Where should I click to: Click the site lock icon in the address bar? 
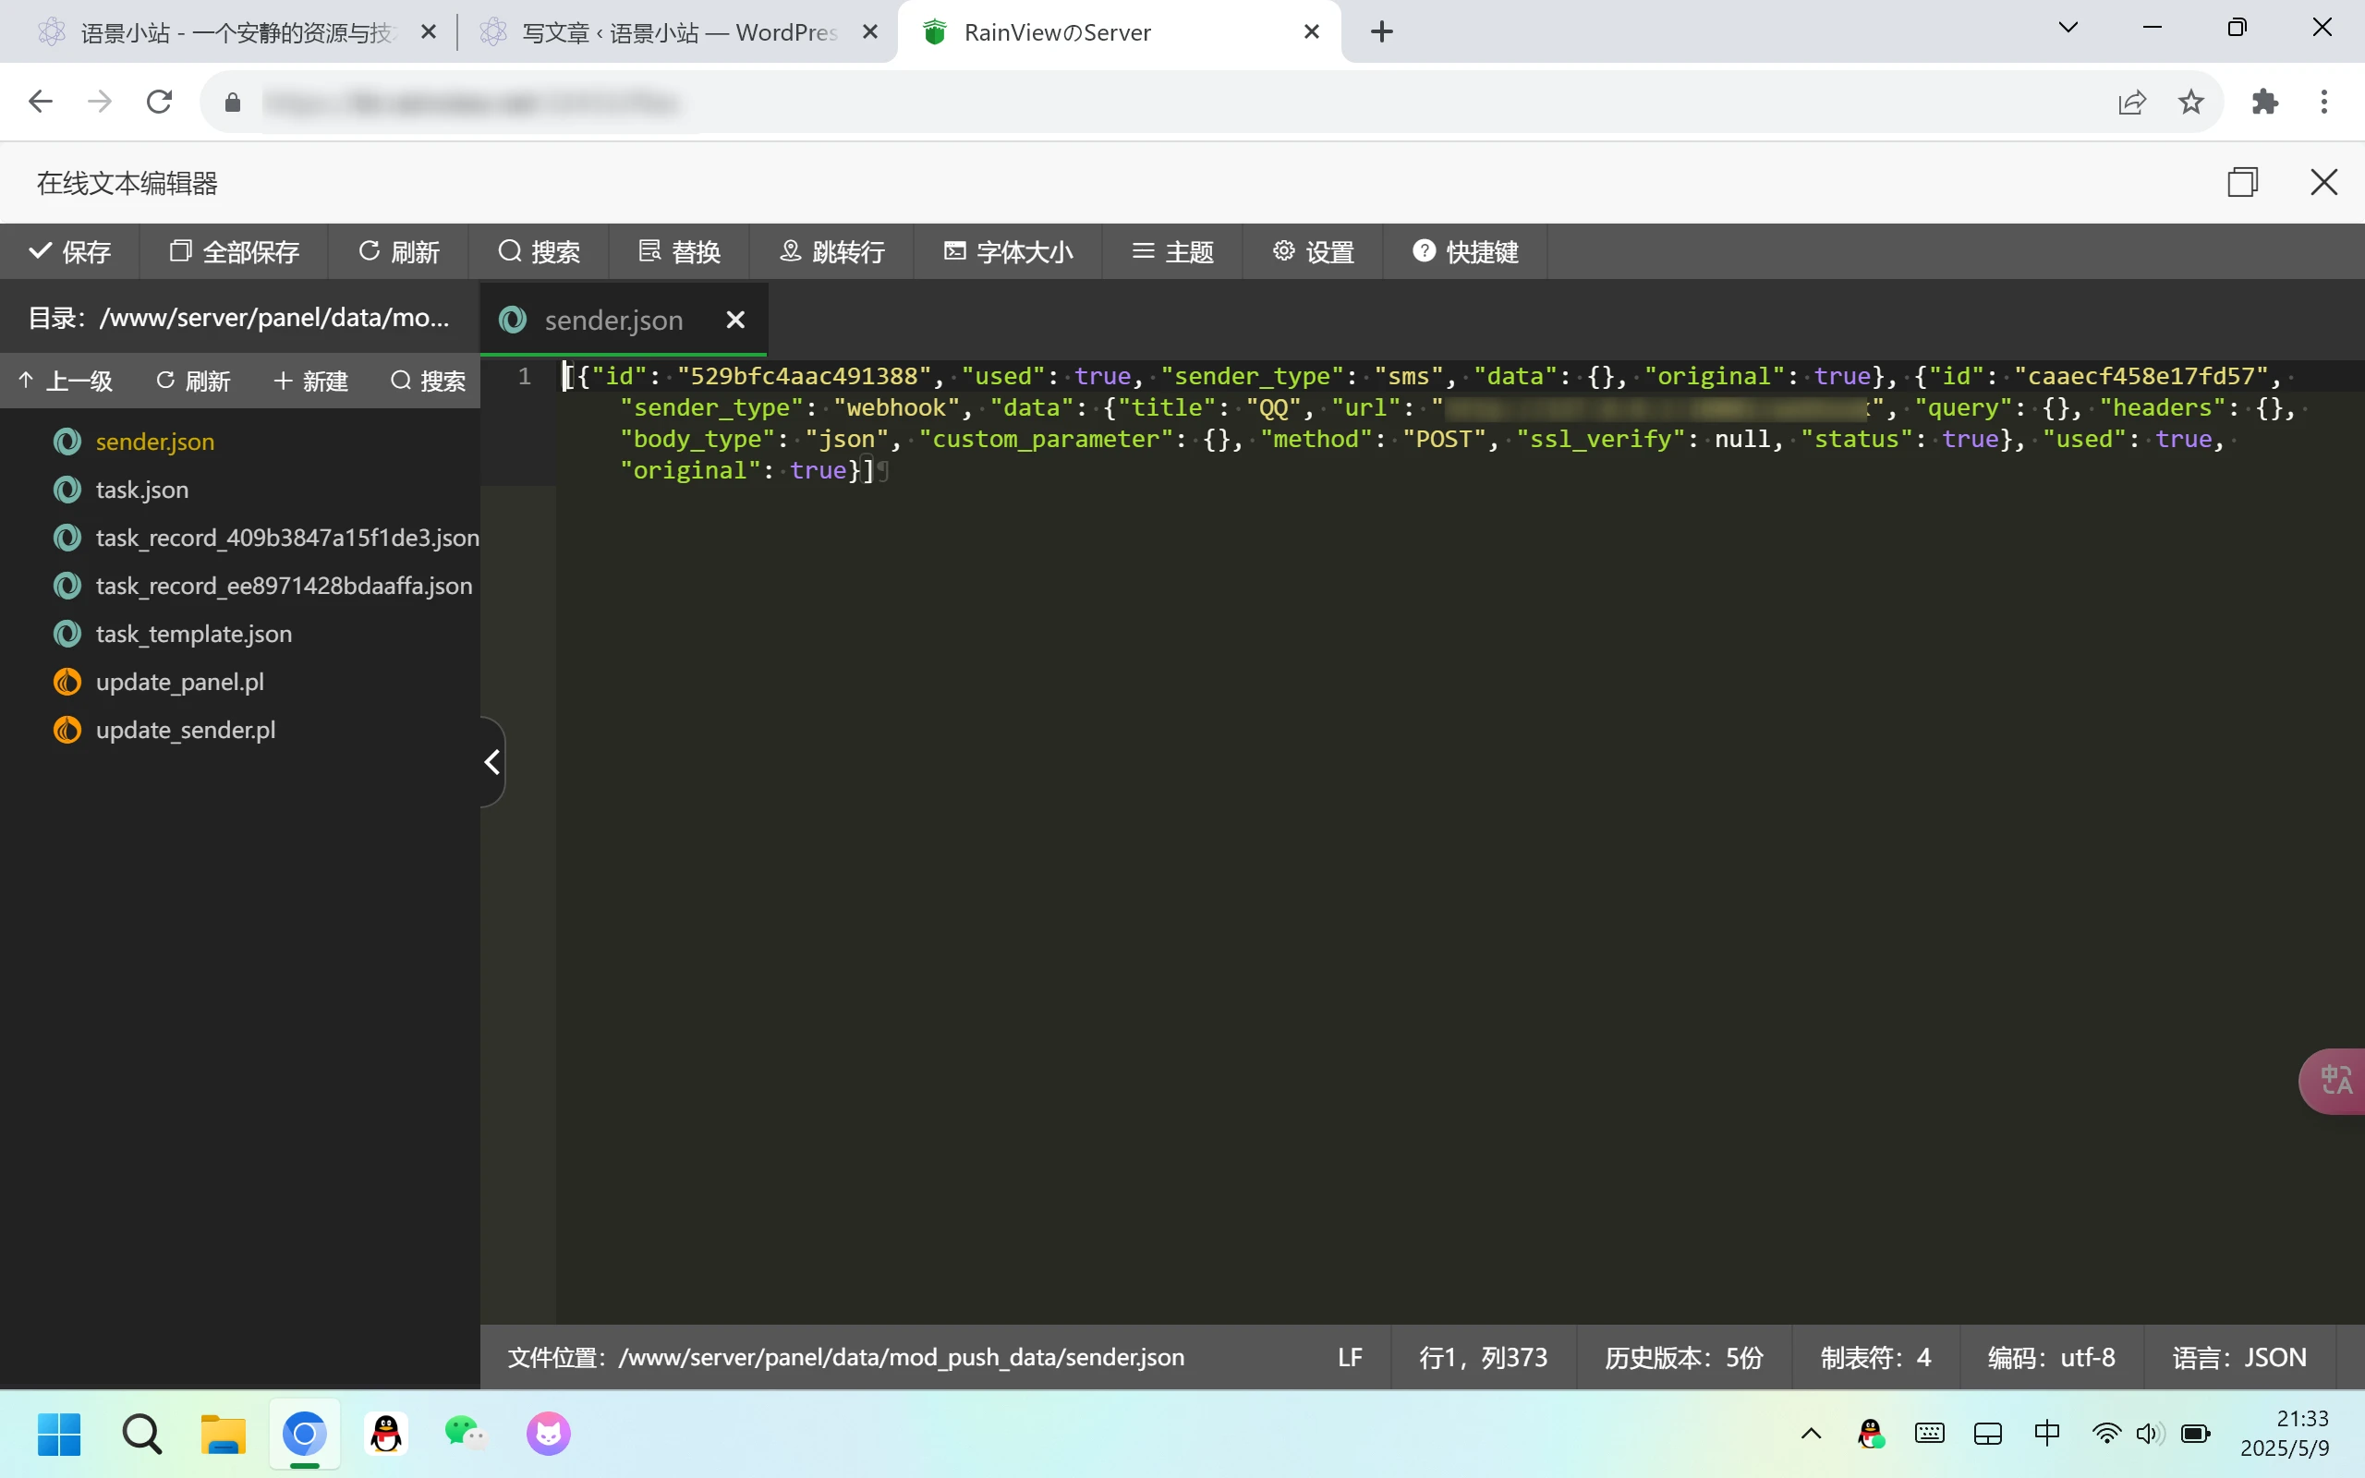tap(233, 102)
